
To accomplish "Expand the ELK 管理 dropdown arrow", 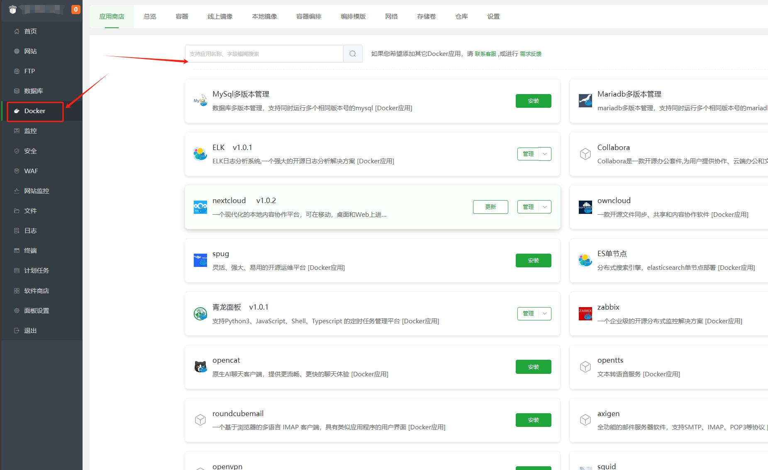I will [x=545, y=154].
